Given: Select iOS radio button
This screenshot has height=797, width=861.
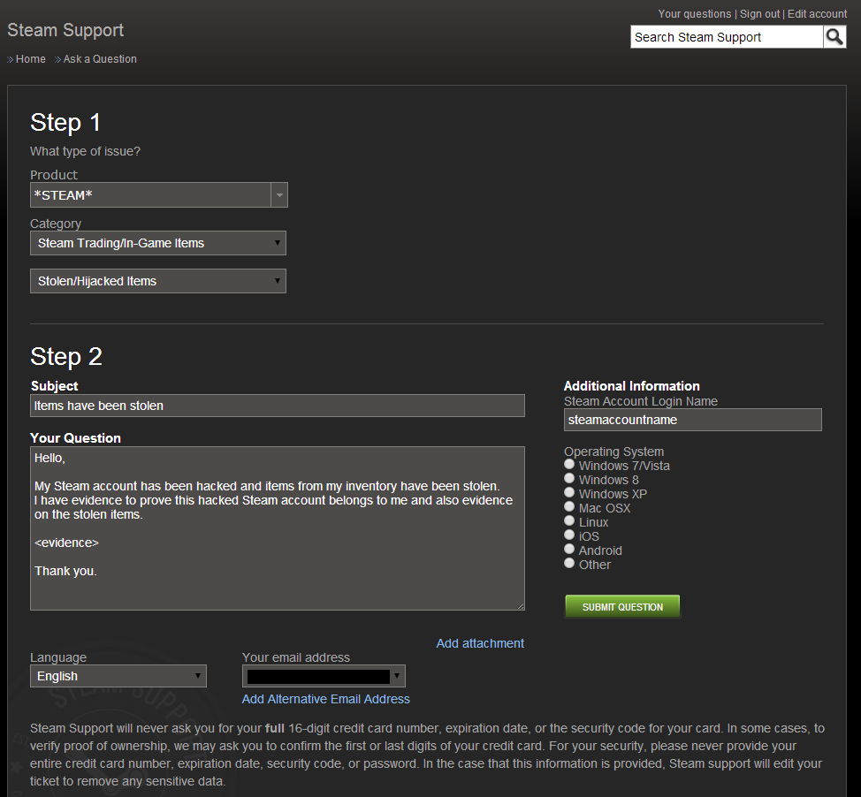Looking at the screenshot, I should (569, 535).
